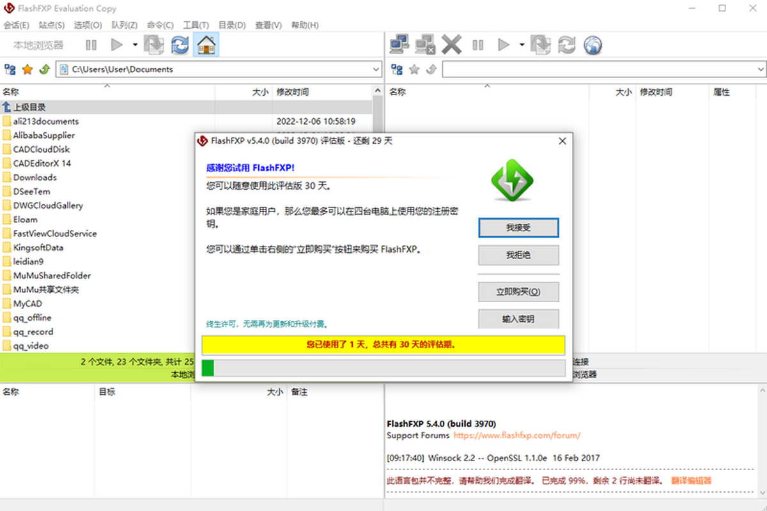The height and width of the screenshot is (511, 767).
Task: Click the gray X abort icon
Action: 451,45
